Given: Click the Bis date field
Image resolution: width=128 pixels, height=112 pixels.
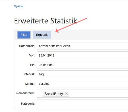Looking at the screenshot, I should point(82,65).
